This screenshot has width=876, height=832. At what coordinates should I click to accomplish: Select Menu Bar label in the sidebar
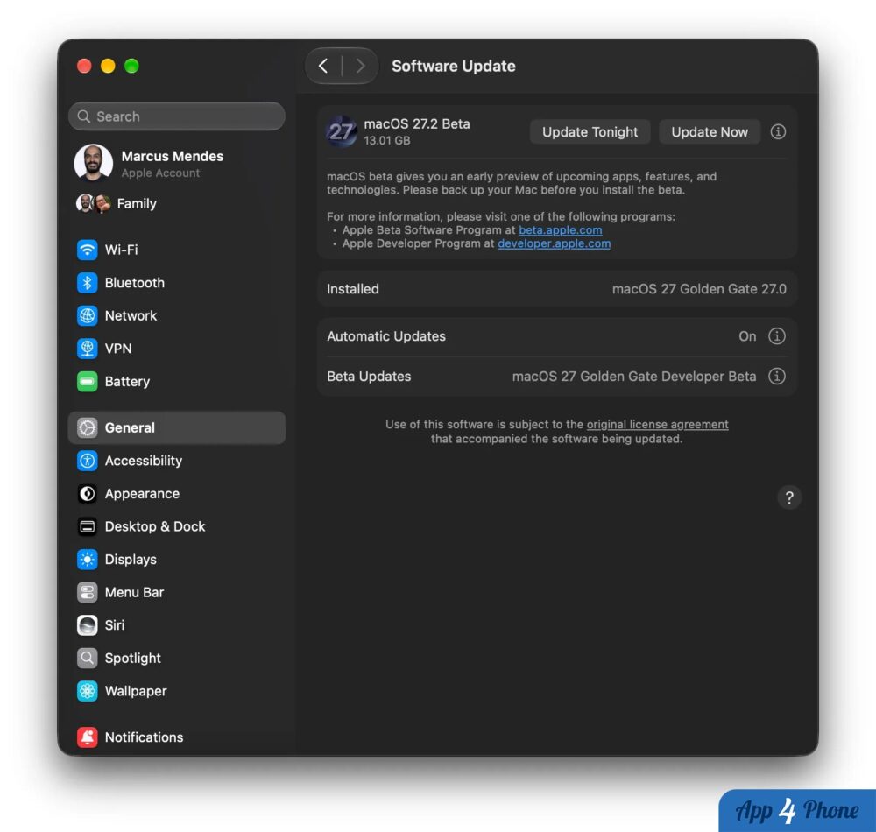click(134, 592)
